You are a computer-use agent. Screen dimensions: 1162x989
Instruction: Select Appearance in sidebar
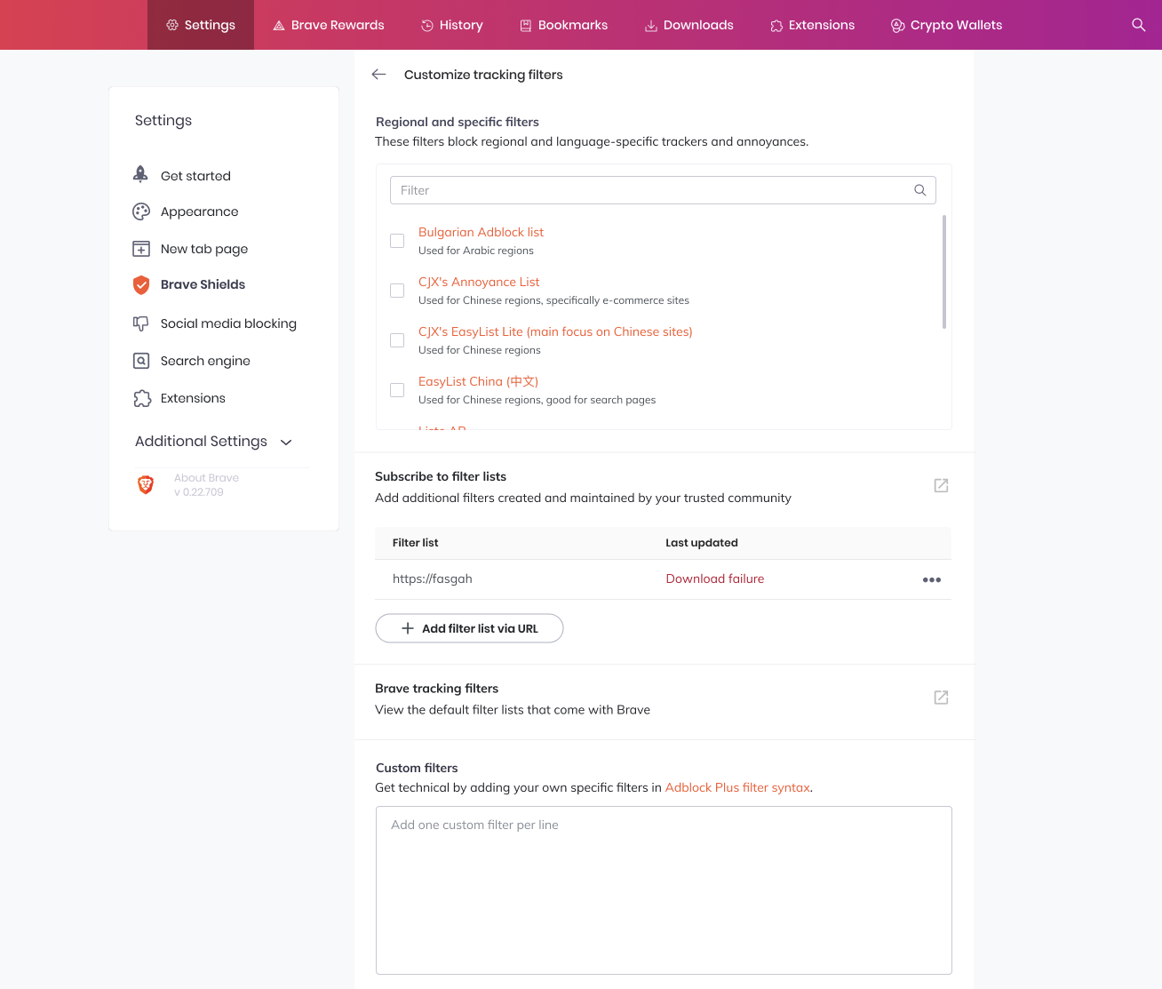coord(199,211)
